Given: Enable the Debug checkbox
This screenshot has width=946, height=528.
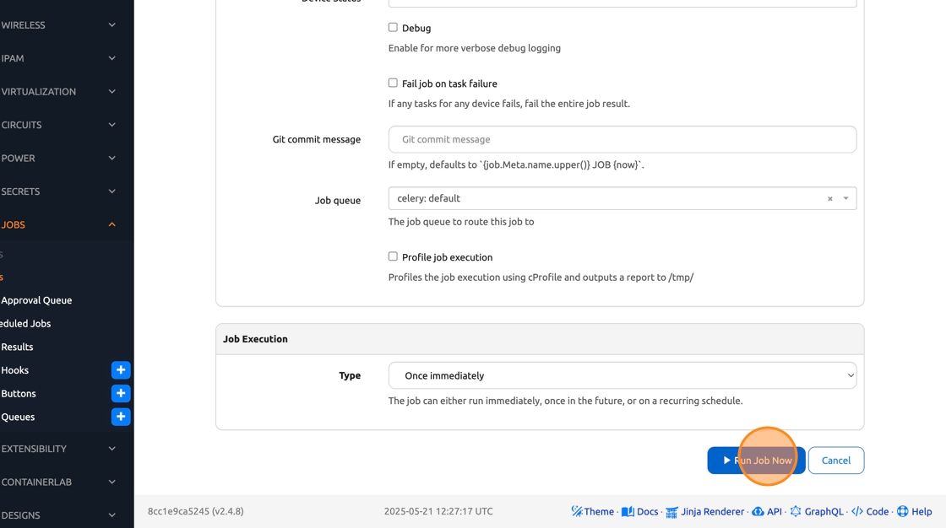Looking at the screenshot, I should (x=393, y=28).
